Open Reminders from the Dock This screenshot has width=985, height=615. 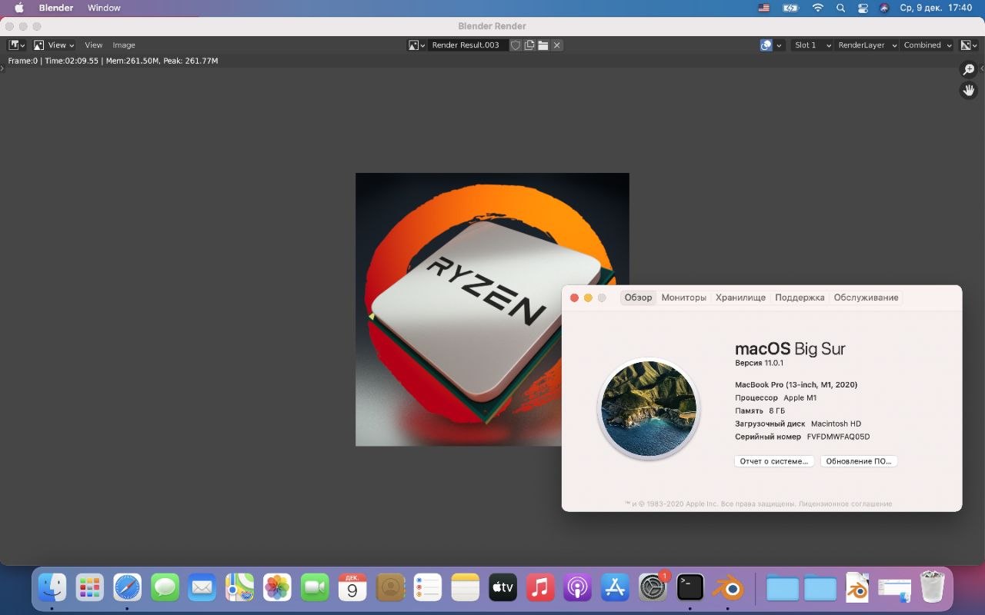click(x=427, y=588)
